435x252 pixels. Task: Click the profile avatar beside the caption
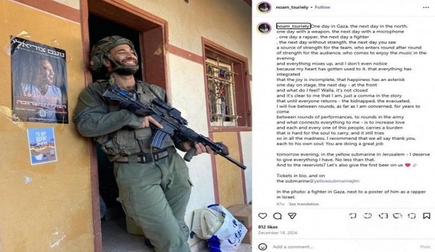[x=264, y=29]
